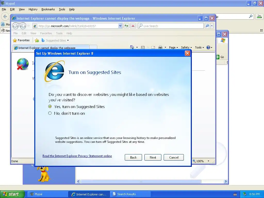Click the search companion dog character
This screenshot has height=198, width=264.
tap(43, 174)
